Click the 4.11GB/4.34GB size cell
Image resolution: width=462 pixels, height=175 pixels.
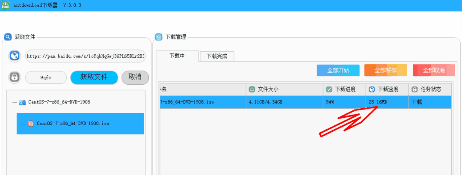click(284, 102)
